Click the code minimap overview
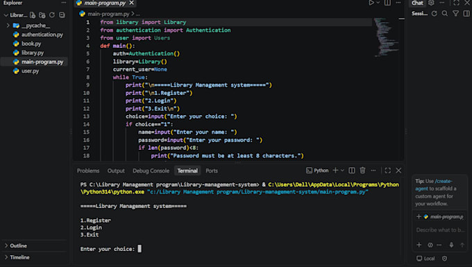 (x=387, y=37)
